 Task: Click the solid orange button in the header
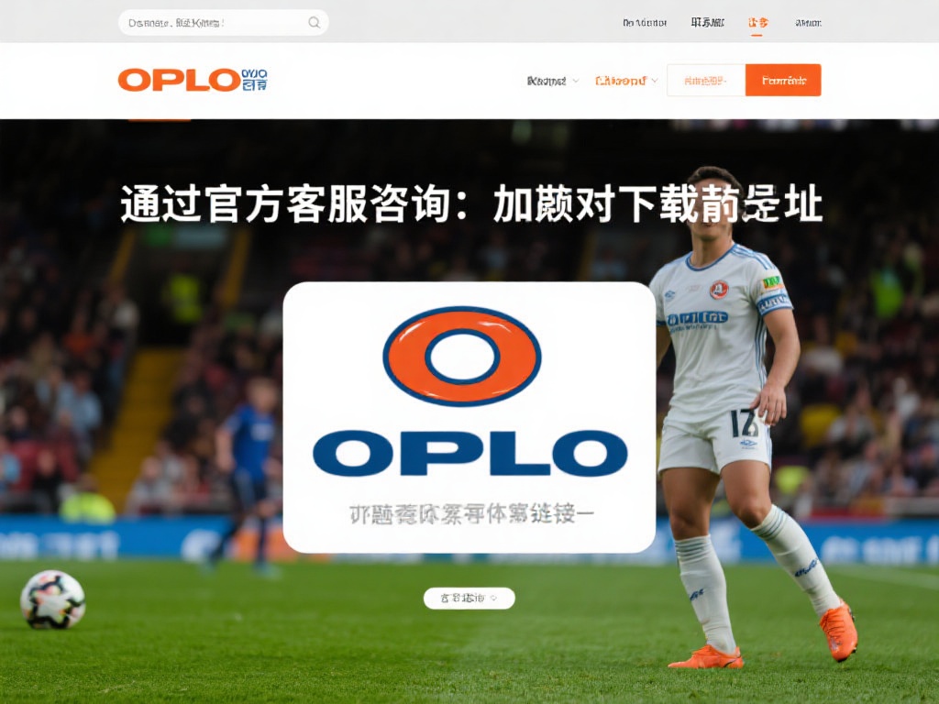coord(783,81)
